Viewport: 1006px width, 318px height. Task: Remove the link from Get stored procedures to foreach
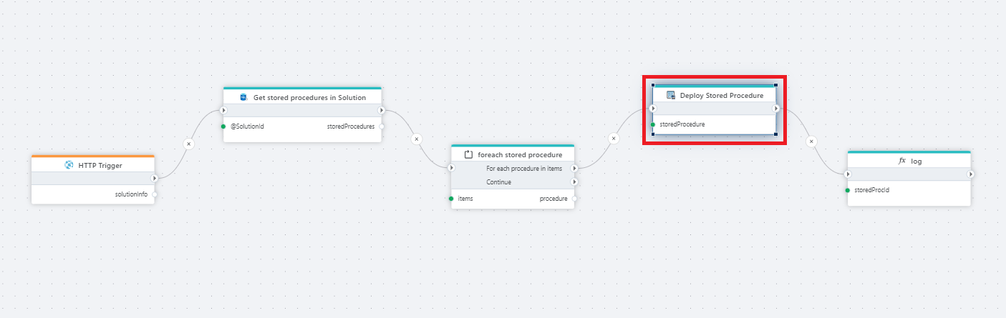pyautogui.click(x=417, y=139)
